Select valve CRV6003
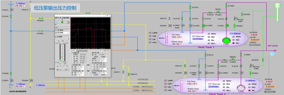This screenshot has width=284, height=95. pyautogui.click(x=263, y=60)
